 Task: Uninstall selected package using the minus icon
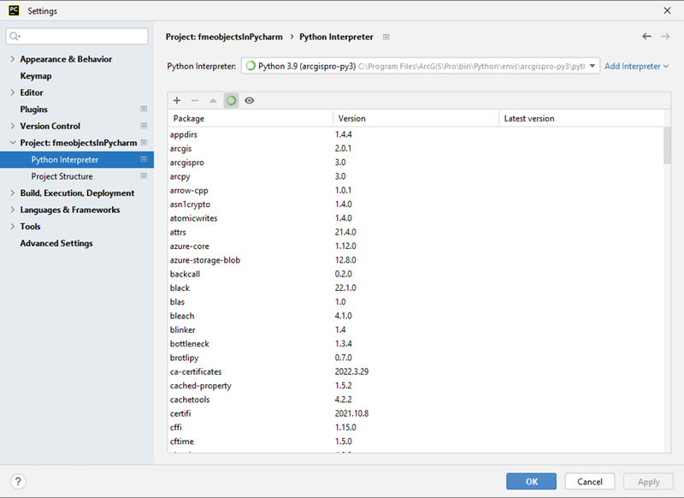tap(195, 100)
